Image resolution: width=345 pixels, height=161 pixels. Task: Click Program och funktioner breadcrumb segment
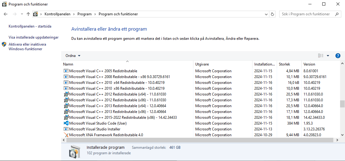pyautogui.click(x=118, y=14)
